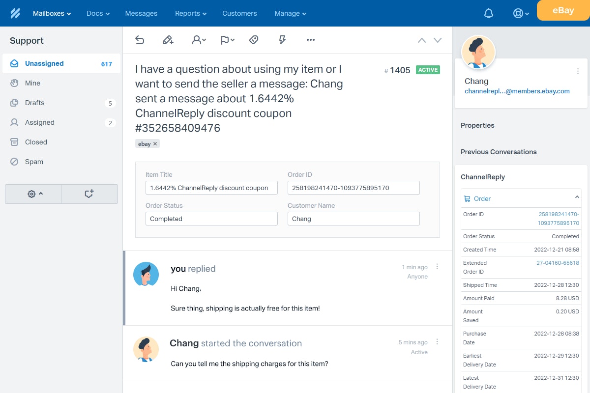Viewport: 590px width, 393px height.
Task: Click Amount Paid value 8.28 USD
Action: (x=567, y=298)
